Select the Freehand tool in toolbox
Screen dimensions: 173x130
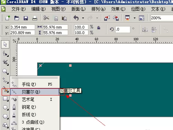tap(5, 80)
